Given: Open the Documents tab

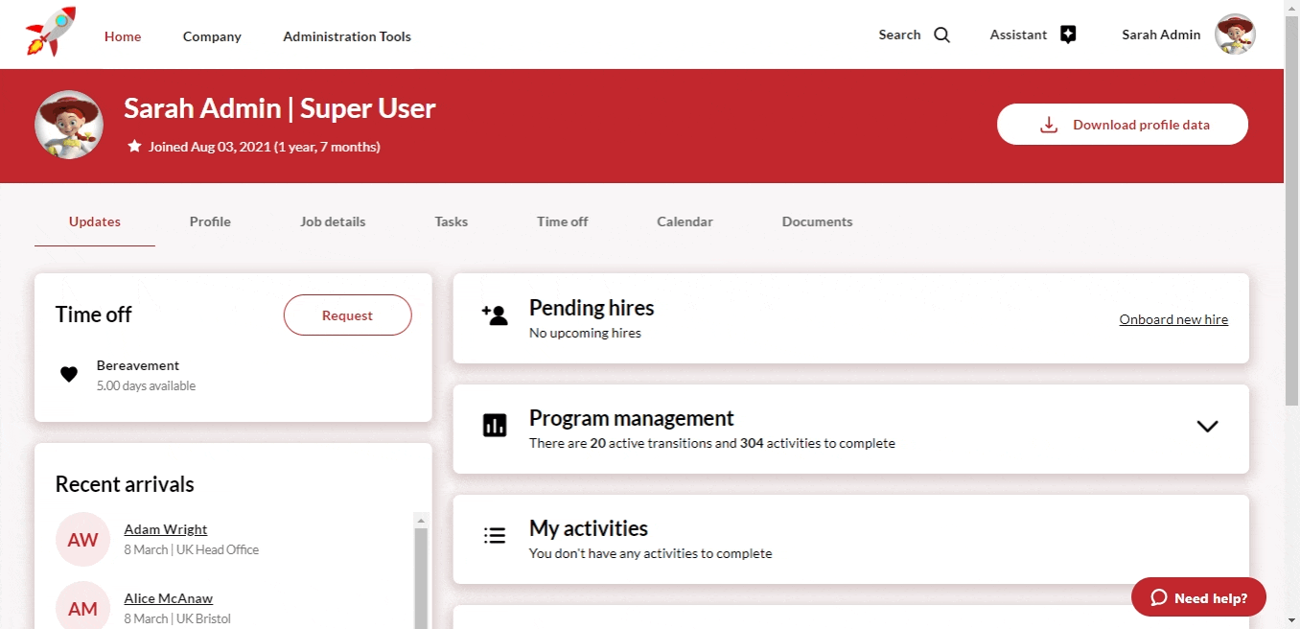Looking at the screenshot, I should (x=817, y=221).
